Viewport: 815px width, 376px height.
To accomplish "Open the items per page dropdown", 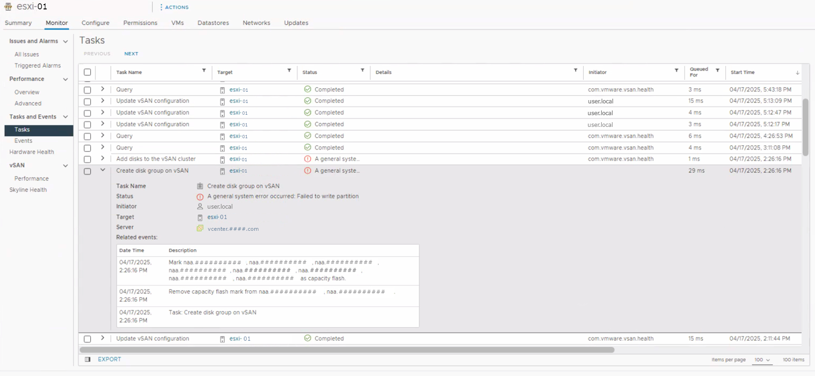I will [762, 360].
